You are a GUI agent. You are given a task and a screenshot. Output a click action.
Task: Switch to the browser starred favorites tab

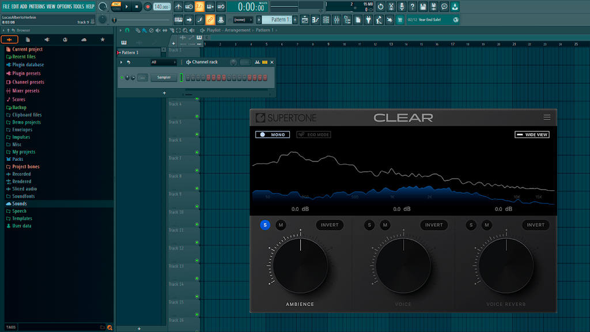103,40
